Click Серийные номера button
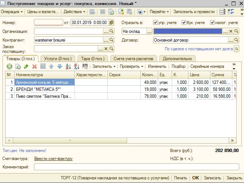Viewport: 244px width, 183px height. [x=207, y=66]
